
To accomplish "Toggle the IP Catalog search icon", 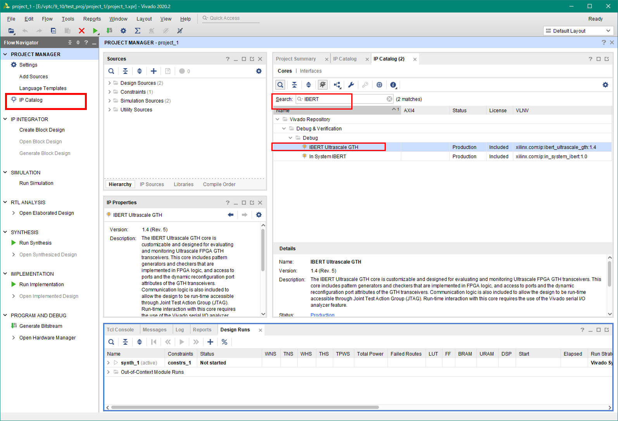I will click(280, 85).
